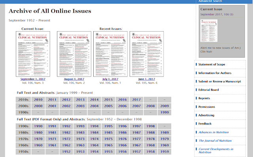Viewport: 253px width, 157px height.
Task: Follow the August 1, 2017 link
Action: [74, 79]
